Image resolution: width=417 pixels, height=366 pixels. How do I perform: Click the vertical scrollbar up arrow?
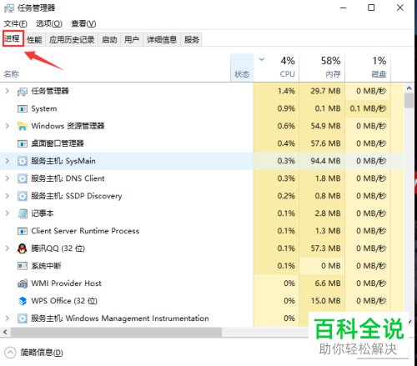[x=409, y=88]
